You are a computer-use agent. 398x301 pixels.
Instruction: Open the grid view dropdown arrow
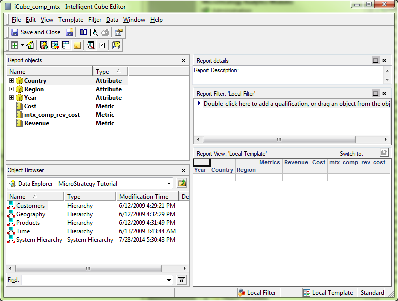22,45
